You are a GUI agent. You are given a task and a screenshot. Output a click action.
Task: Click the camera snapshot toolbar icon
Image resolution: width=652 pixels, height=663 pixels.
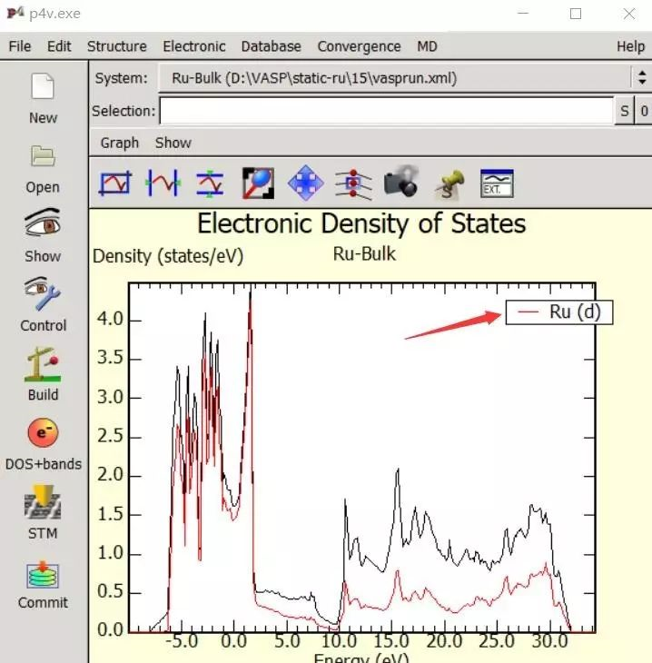tap(400, 183)
